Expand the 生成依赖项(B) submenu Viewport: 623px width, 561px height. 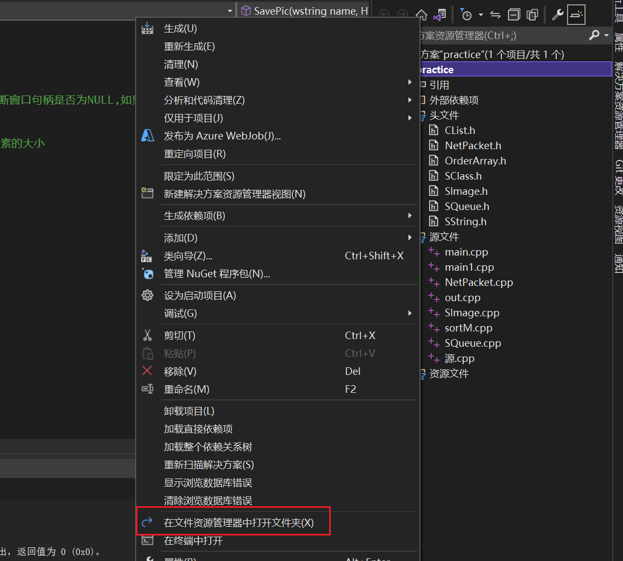pyautogui.click(x=410, y=215)
